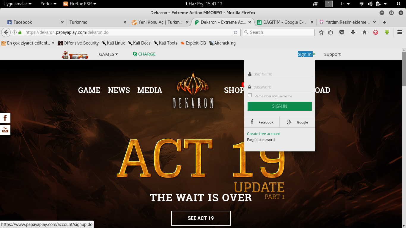Click the CHARGE link in the header
The image size is (406, 228).
pyautogui.click(x=144, y=54)
